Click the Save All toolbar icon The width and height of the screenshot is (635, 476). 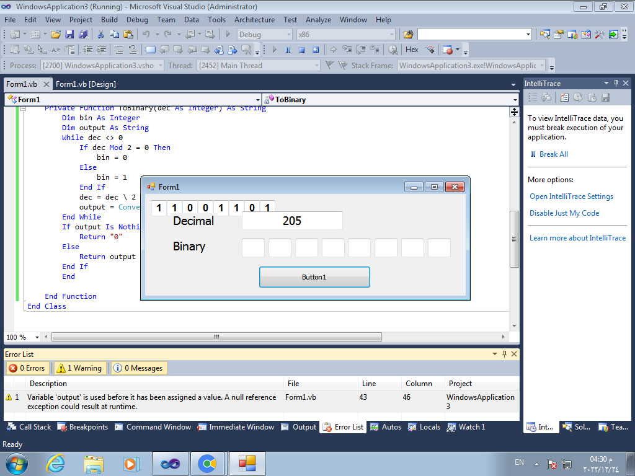[x=82, y=35]
